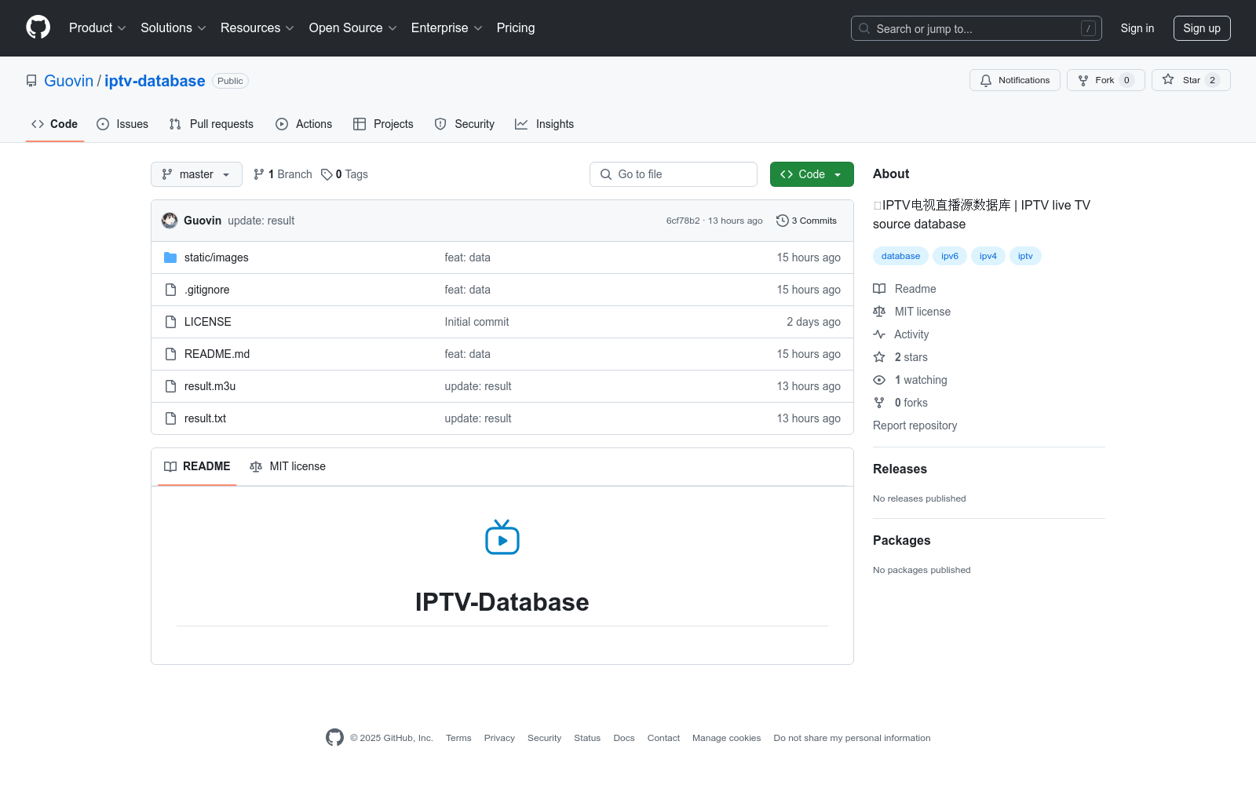Viewport: 1256px width, 785px height.
Task: Click the branch icon beside 1 Branch
Action: coord(258,174)
